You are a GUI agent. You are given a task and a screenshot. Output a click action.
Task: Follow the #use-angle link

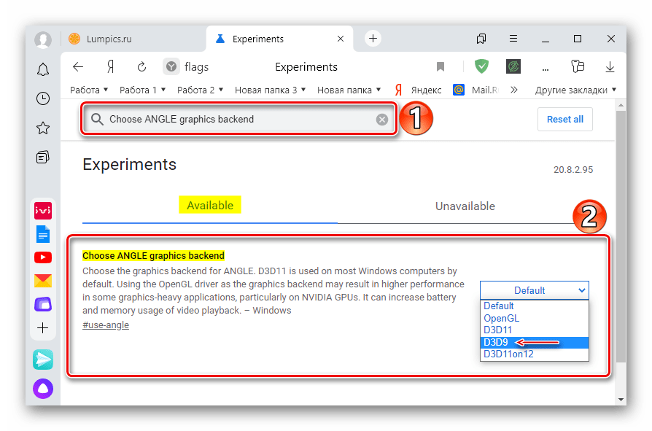pos(106,325)
